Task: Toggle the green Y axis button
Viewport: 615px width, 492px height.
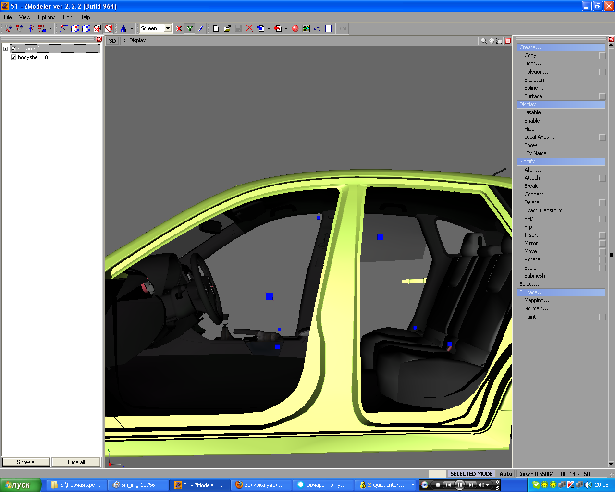Action: [190, 29]
